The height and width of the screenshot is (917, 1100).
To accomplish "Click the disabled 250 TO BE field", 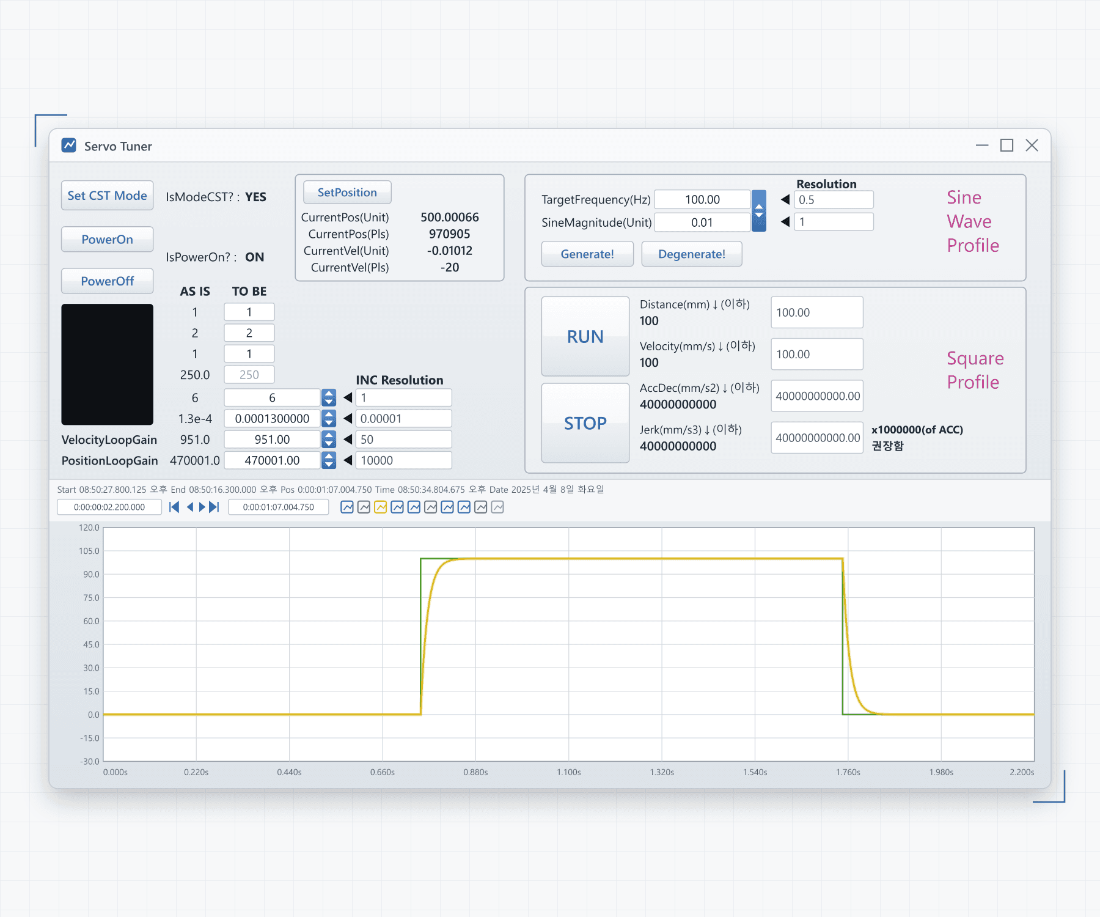I will pos(249,374).
